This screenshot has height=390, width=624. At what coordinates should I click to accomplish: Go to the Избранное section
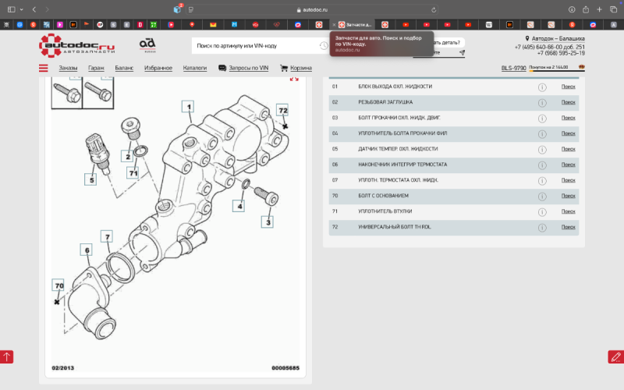(158, 69)
